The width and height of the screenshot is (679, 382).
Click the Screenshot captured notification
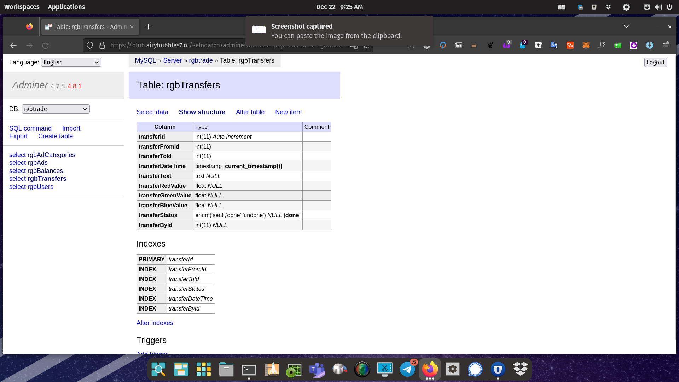[339, 31]
